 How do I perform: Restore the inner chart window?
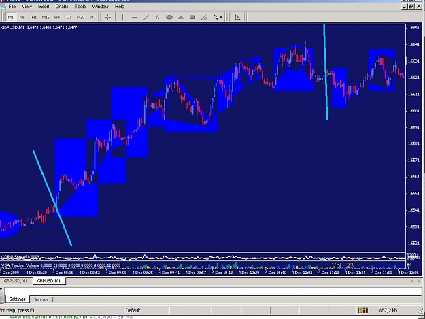[x=411, y=7]
